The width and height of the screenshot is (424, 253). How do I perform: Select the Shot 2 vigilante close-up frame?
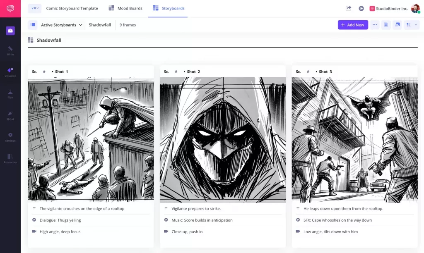(x=222, y=139)
